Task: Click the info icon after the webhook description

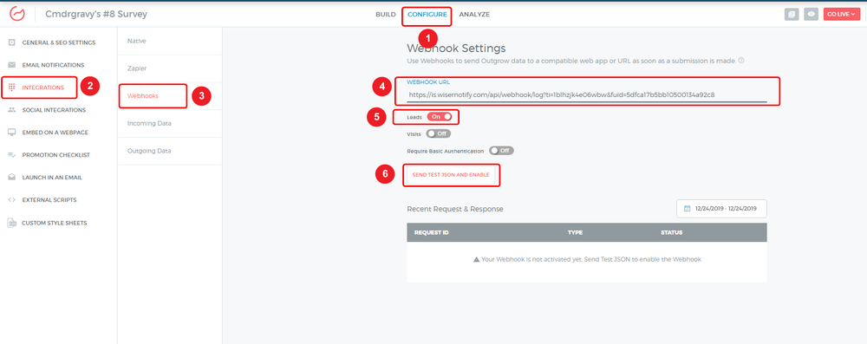Action: [741, 61]
